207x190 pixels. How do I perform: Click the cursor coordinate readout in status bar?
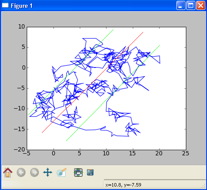tap(123, 185)
